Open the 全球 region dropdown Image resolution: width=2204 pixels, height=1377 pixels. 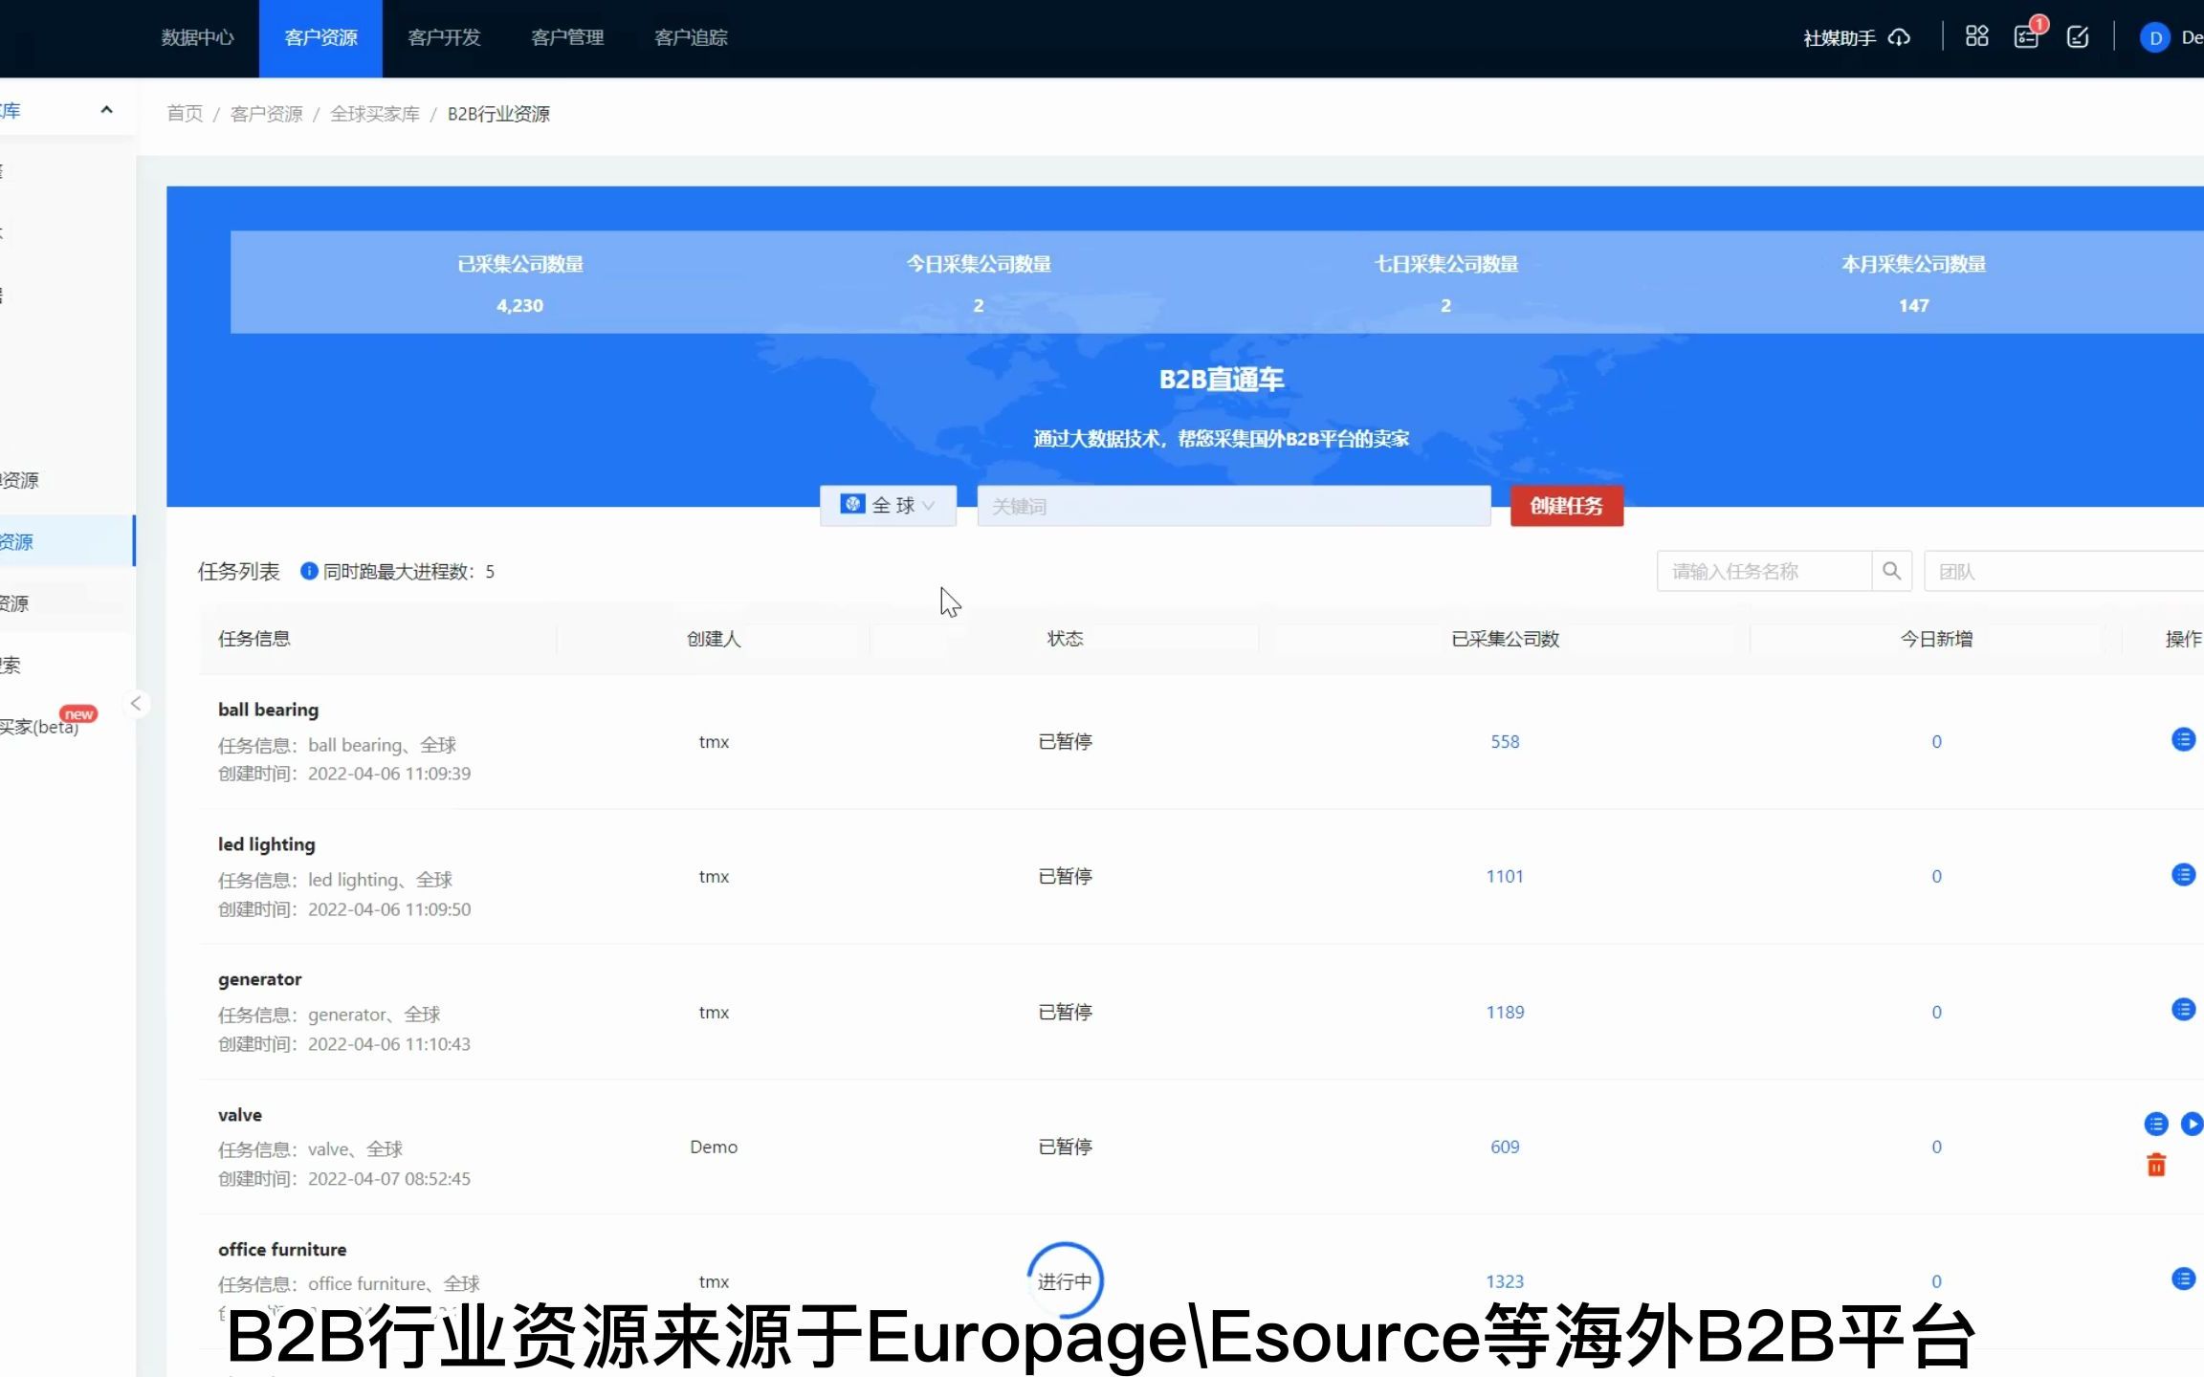(888, 505)
